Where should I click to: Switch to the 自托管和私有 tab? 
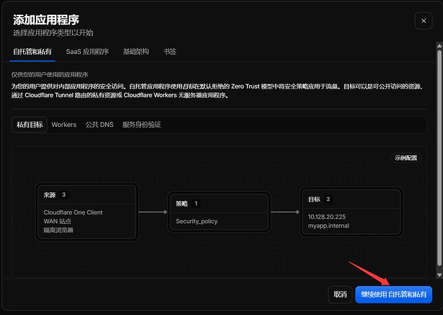click(x=32, y=51)
